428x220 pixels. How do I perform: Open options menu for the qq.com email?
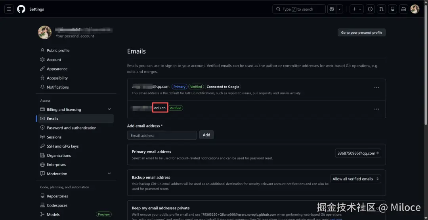tap(376, 88)
